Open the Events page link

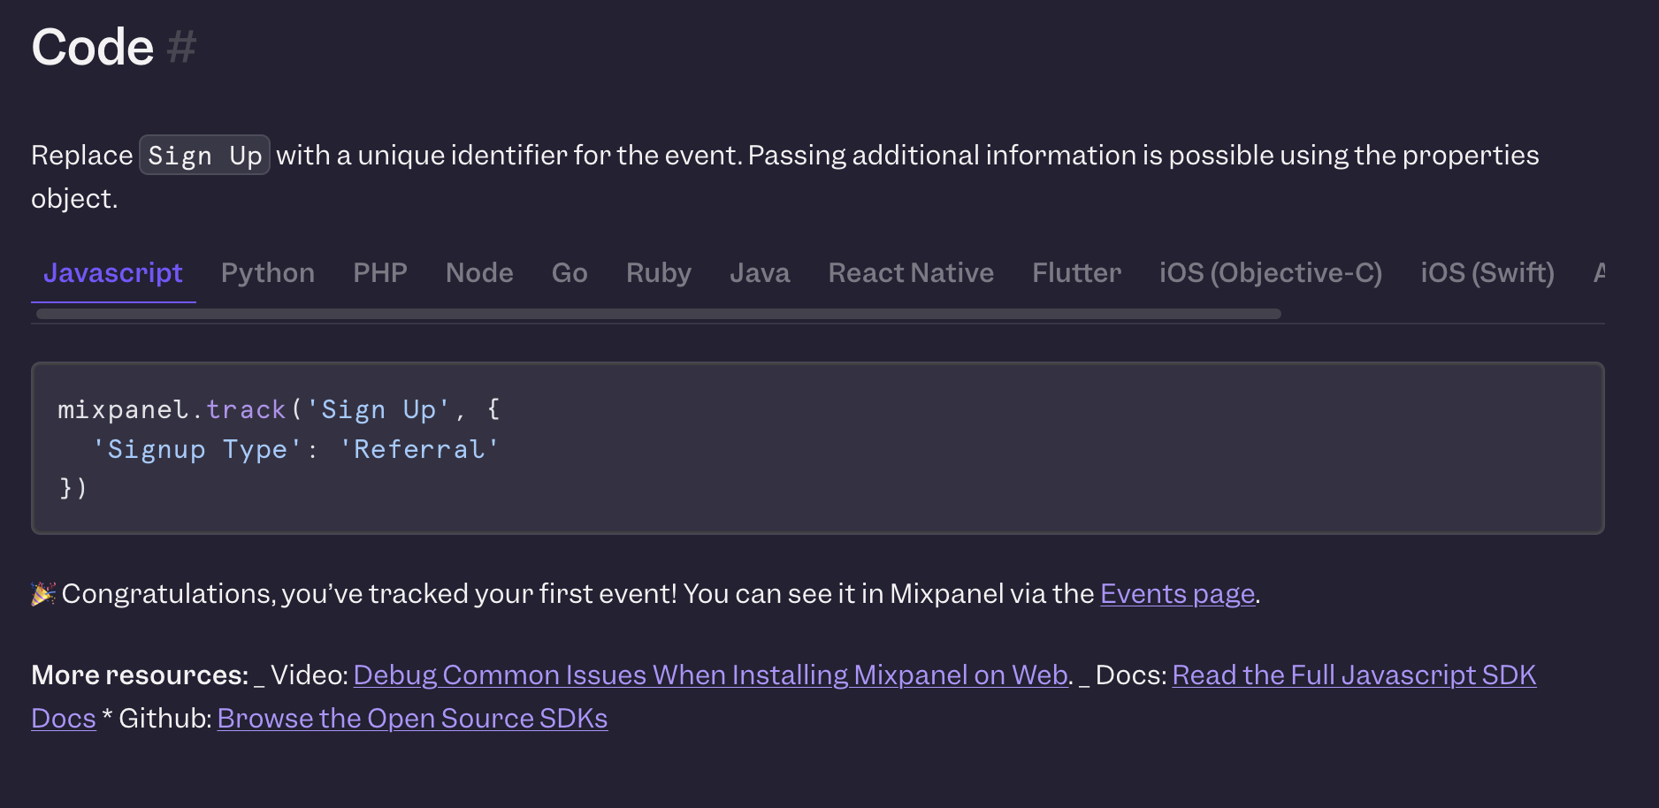click(1177, 594)
